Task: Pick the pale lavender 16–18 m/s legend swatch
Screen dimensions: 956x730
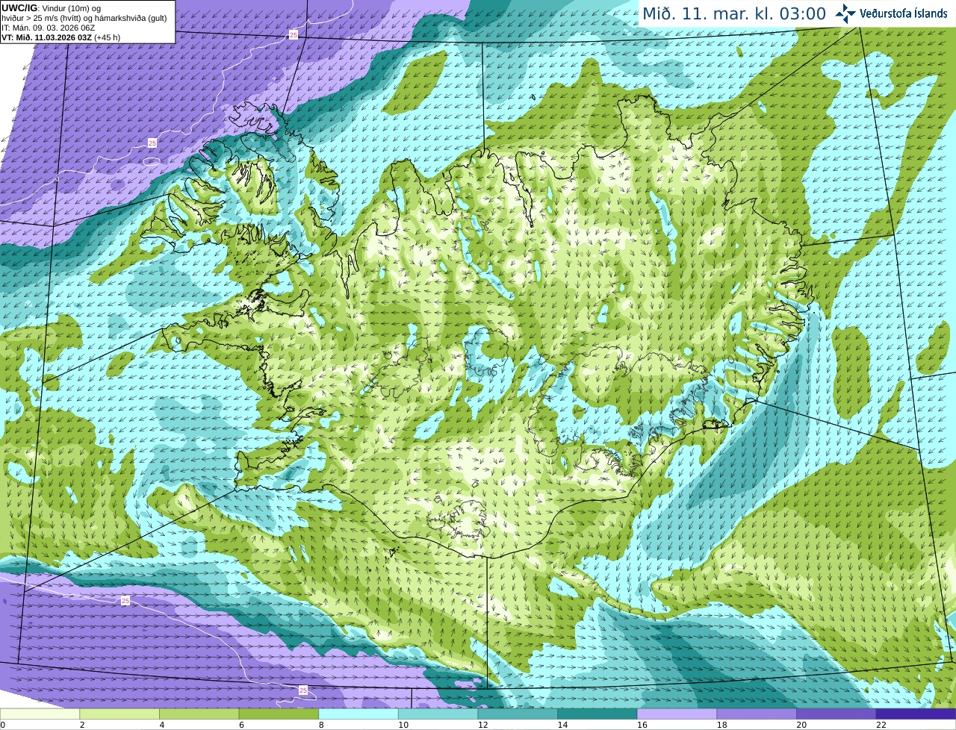Action: coord(677,714)
